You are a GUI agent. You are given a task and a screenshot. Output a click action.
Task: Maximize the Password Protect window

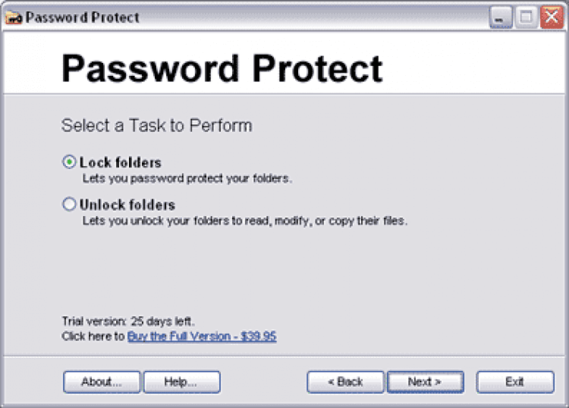(x=526, y=17)
